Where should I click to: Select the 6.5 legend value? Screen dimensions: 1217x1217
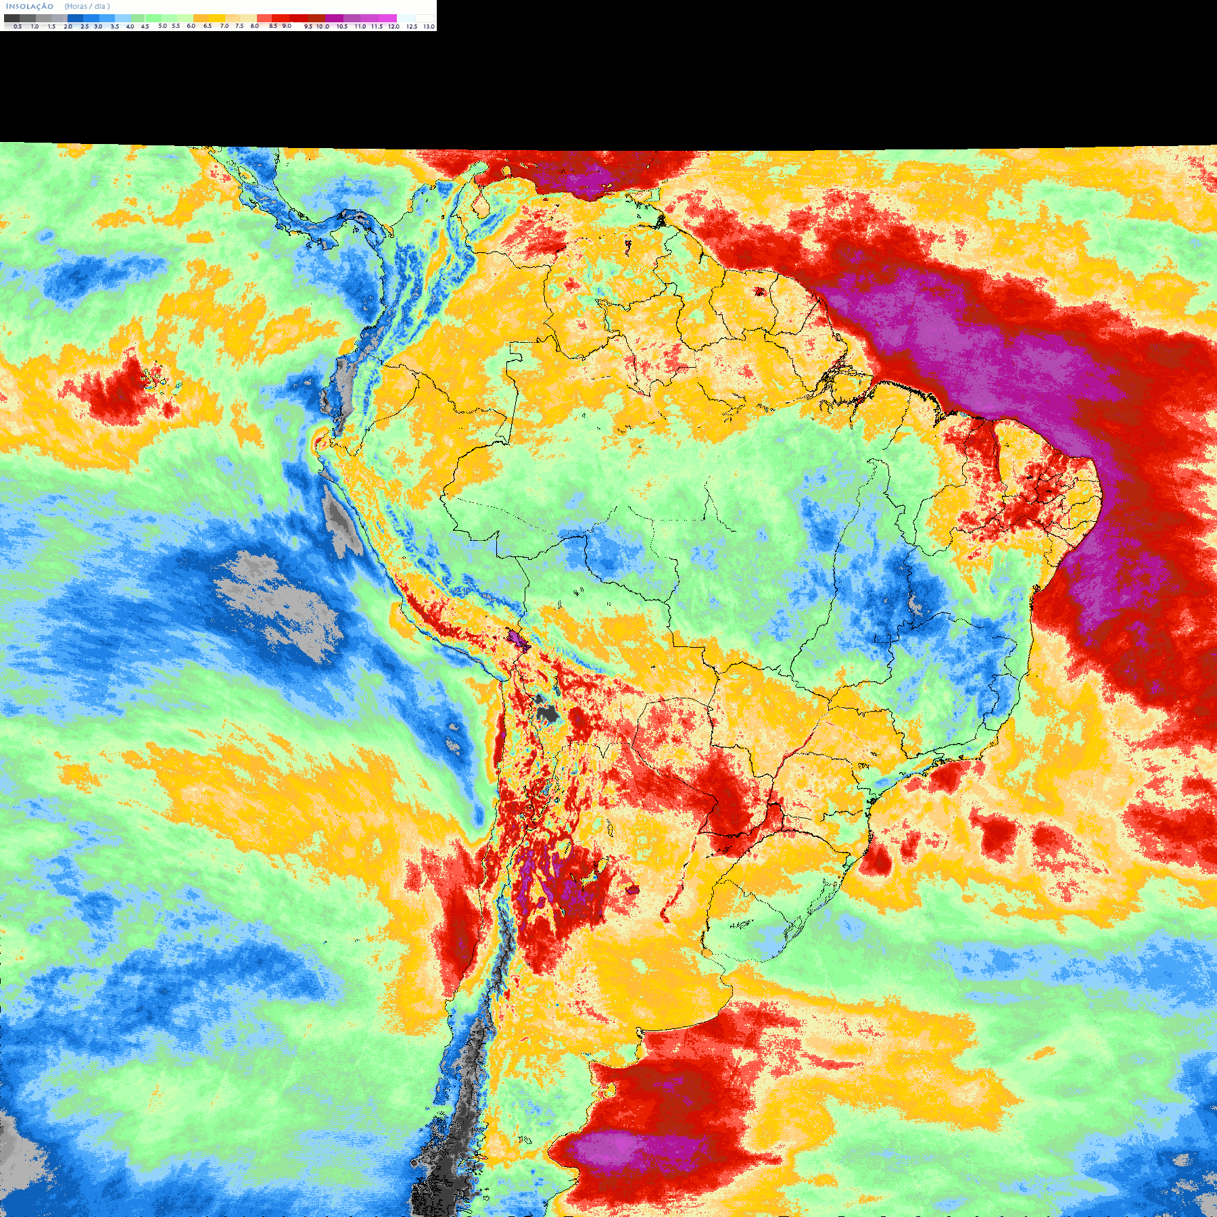[x=208, y=26]
